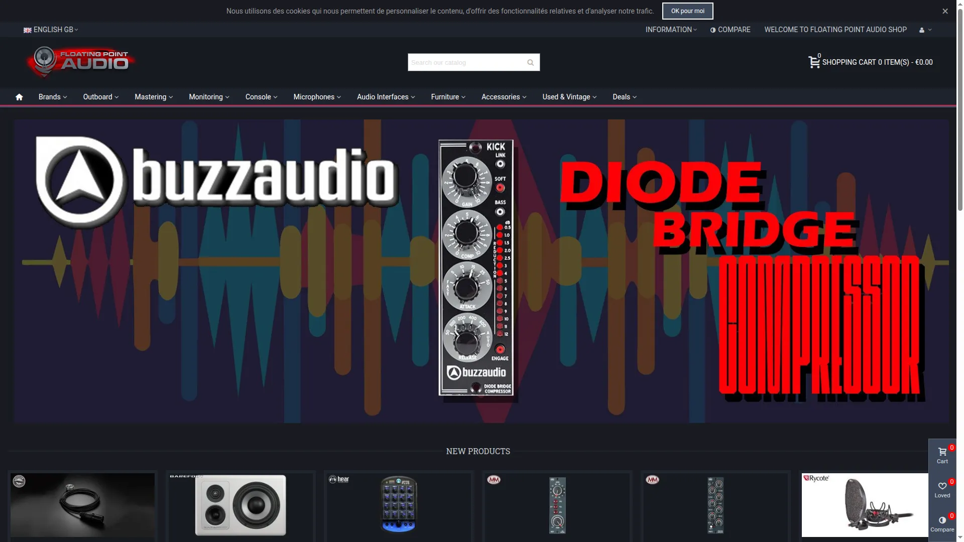Open the floating Cart side widget
The height and width of the screenshot is (542, 964).
[942, 456]
